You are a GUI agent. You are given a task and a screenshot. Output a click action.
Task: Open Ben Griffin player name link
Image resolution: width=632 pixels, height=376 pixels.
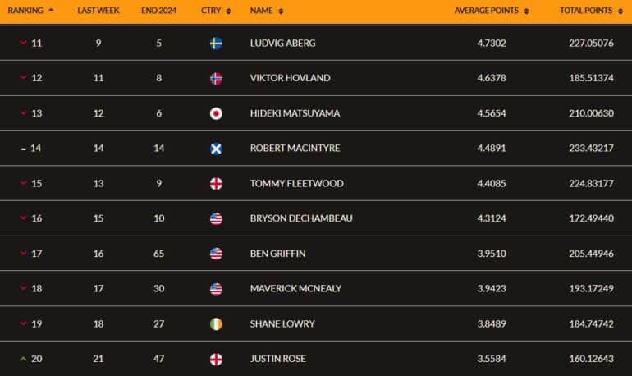pyautogui.click(x=277, y=254)
